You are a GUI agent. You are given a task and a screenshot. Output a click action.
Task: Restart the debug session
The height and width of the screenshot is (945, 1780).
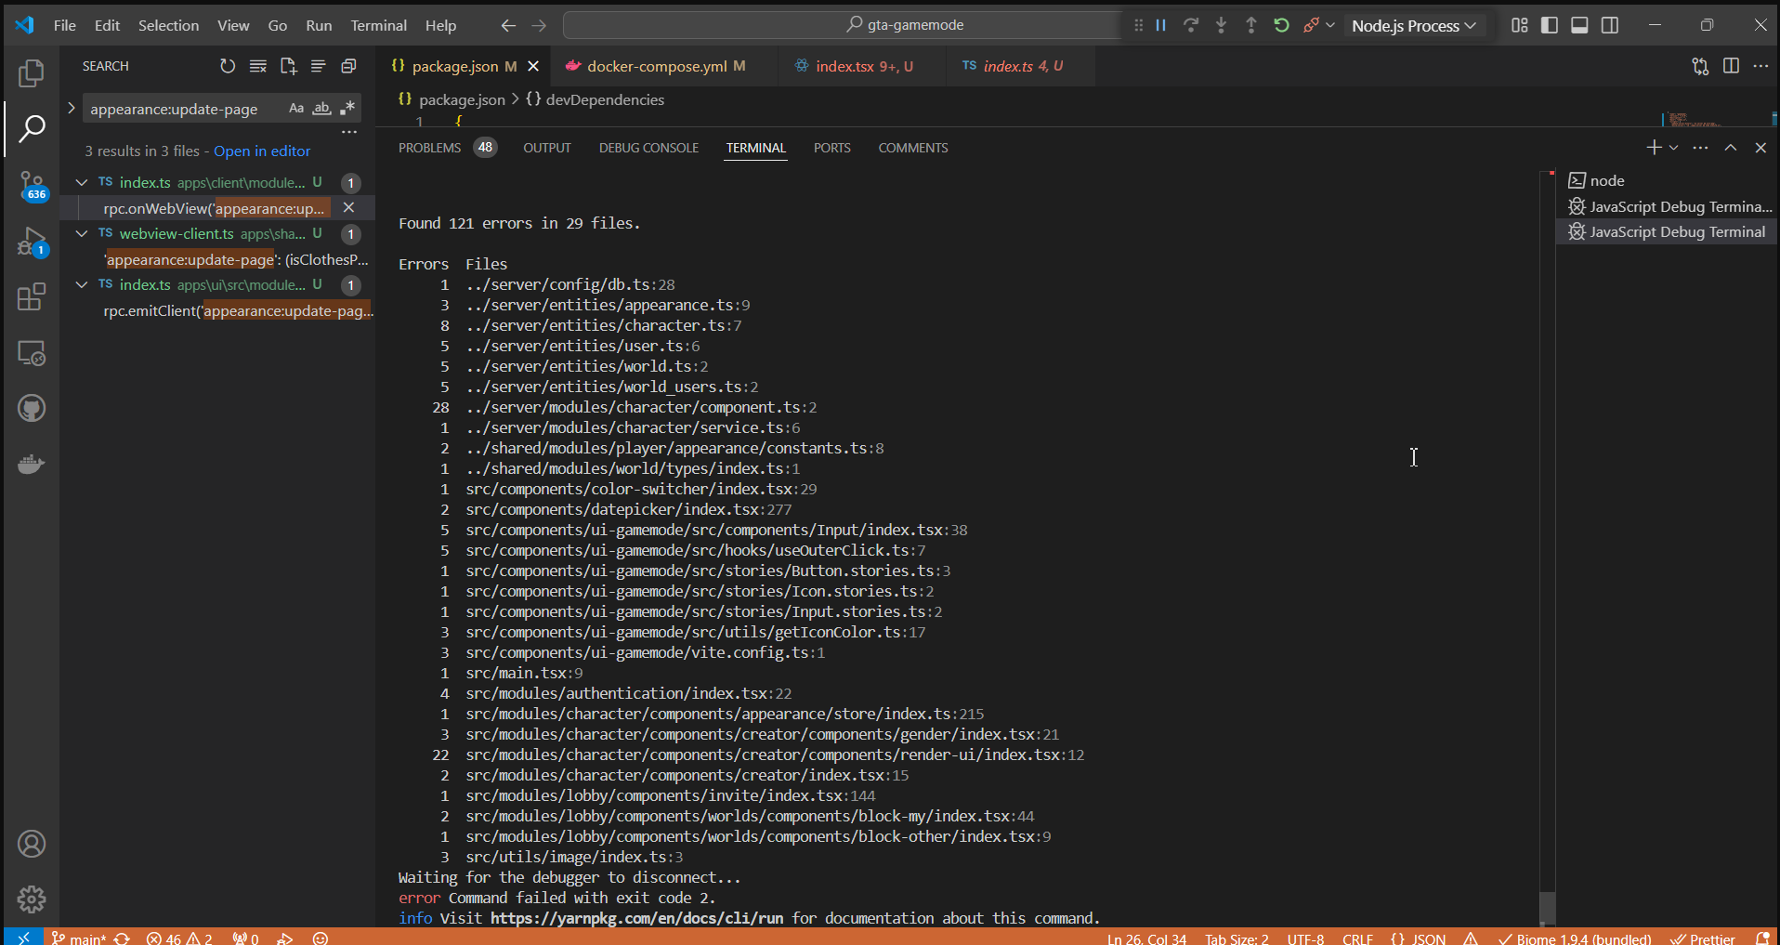click(1281, 25)
